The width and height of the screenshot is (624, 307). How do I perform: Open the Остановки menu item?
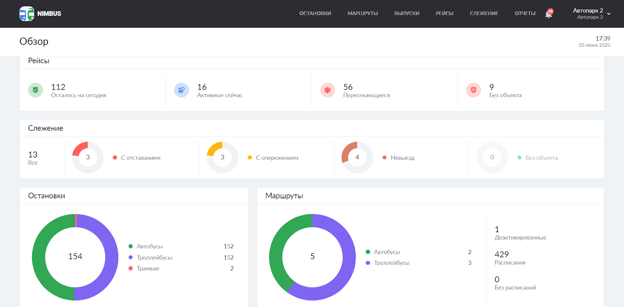pyautogui.click(x=315, y=14)
